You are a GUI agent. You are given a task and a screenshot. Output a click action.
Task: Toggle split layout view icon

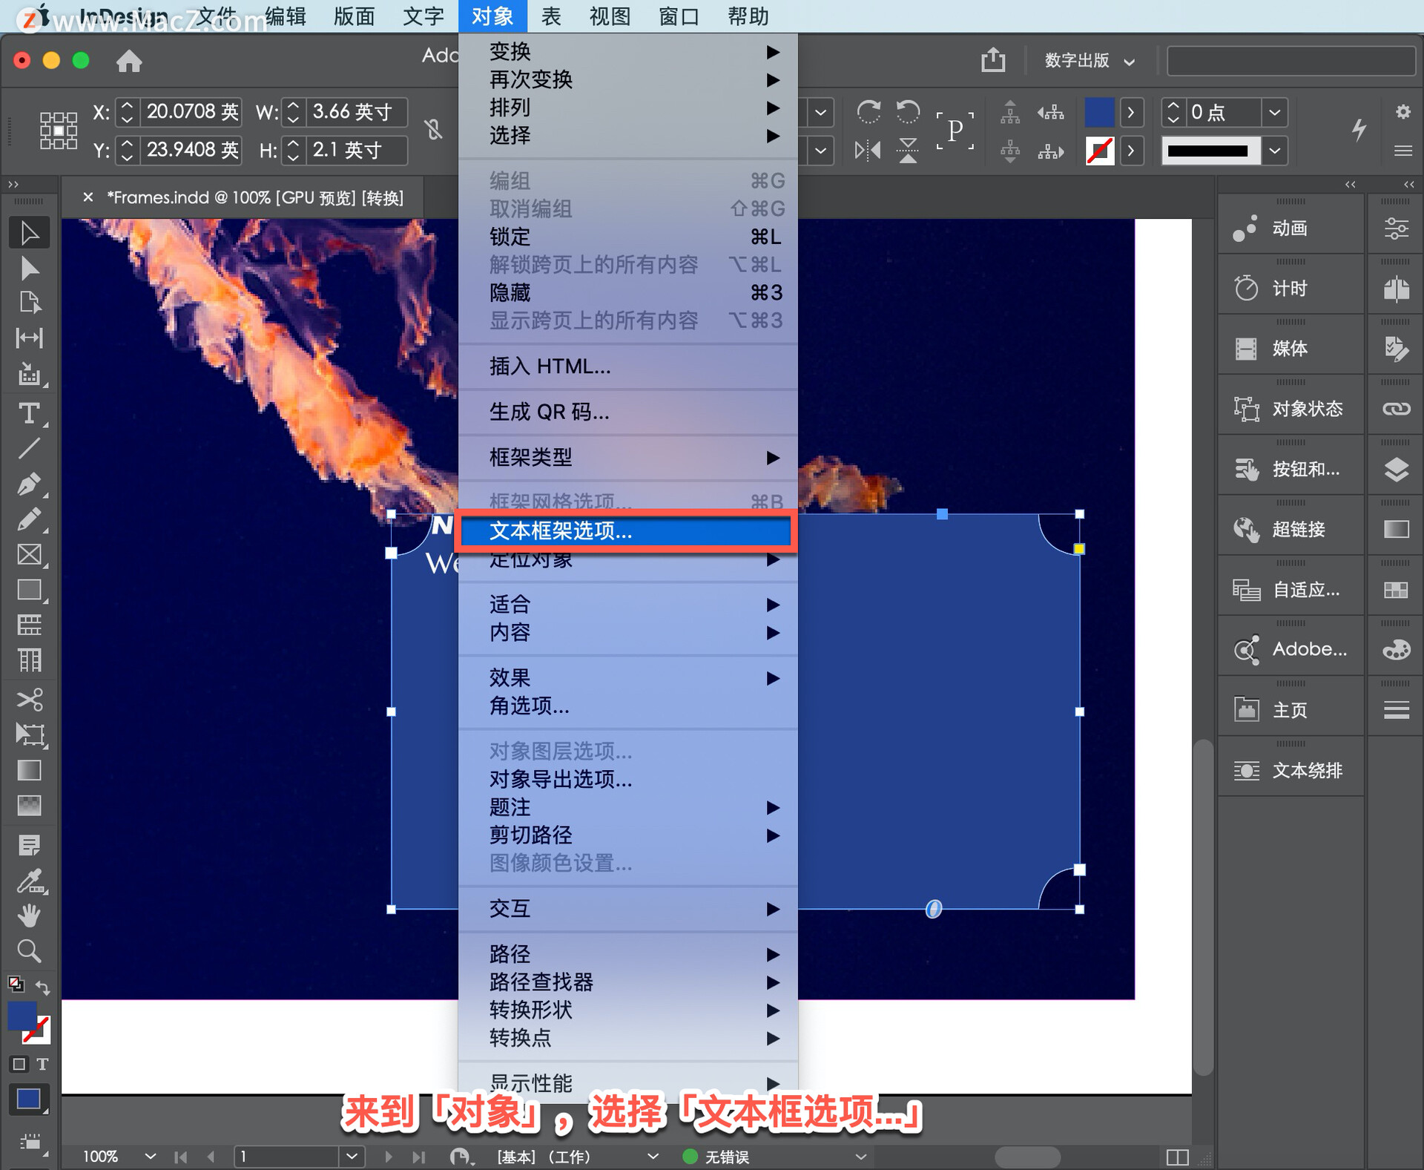click(1177, 1157)
